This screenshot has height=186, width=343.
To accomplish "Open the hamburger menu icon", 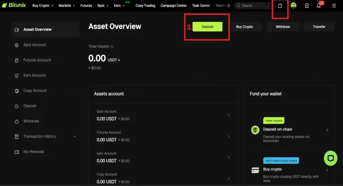I will coord(334,6).
